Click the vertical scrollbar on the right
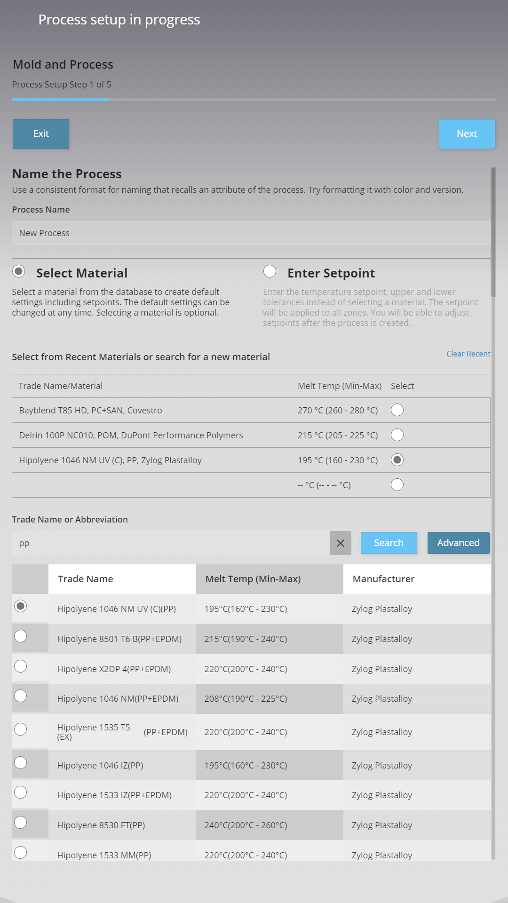The width and height of the screenshot is (508, 903). click(x=493, y=233)
